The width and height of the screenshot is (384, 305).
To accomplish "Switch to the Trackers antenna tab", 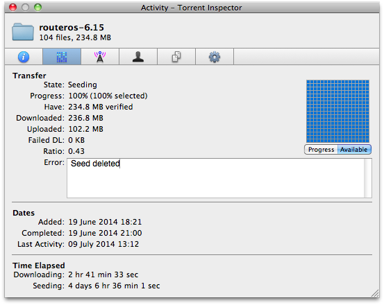I will pos(100,57).
